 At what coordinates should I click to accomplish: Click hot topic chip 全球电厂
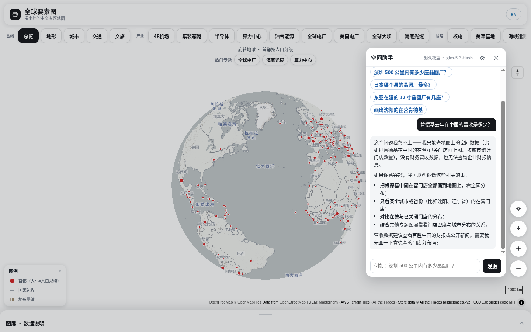247,60
